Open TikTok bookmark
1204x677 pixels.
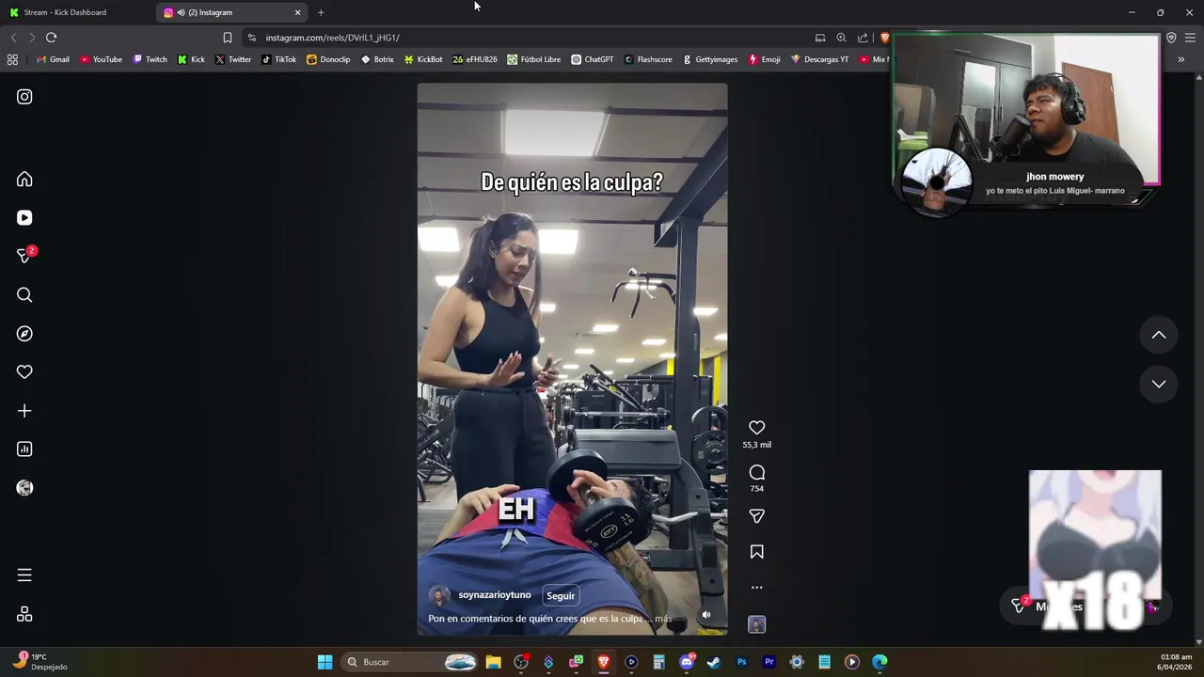(279, 59)
